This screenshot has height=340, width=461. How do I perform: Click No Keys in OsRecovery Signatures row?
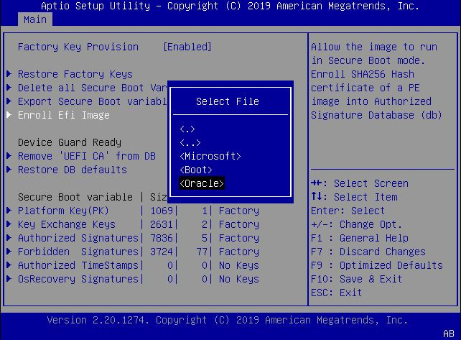point(239,279)
